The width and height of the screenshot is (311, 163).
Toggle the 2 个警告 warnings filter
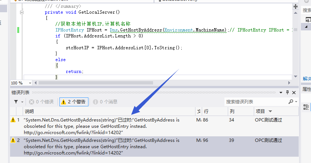coord(74,102)
